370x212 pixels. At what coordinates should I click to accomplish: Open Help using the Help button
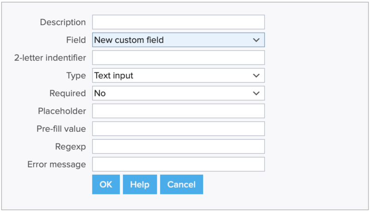[x=140, y=184]
